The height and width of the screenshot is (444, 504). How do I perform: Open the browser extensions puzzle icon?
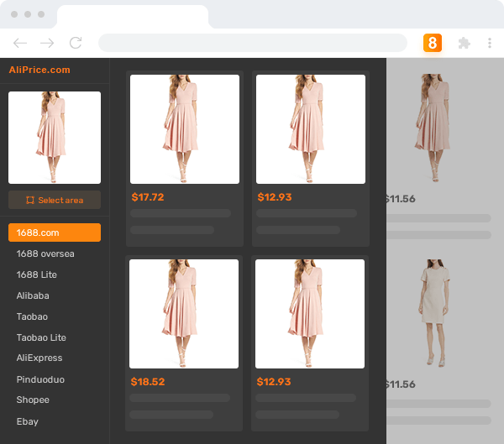click(x=464, y=43)
